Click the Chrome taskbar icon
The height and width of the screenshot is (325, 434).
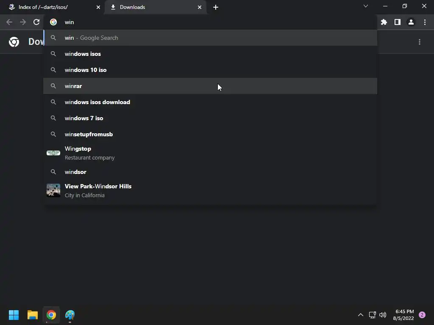[51, 315]
